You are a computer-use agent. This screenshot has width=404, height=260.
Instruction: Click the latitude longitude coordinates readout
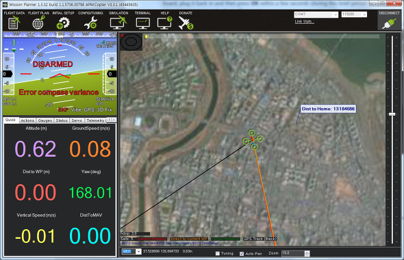161,251
